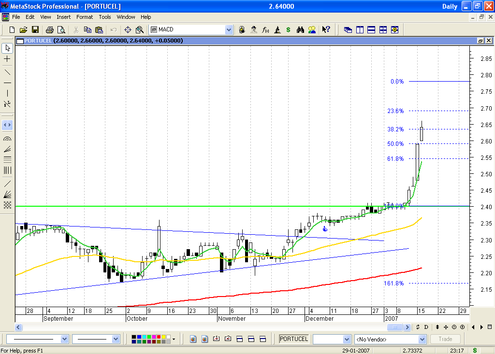Toggle the arrow pointer selection tool
Screen dimensions: 495x354
[x=7, y=48]
